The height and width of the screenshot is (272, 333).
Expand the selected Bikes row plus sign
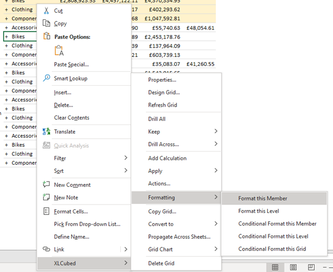pyautogui.click(x=6, y=37)
